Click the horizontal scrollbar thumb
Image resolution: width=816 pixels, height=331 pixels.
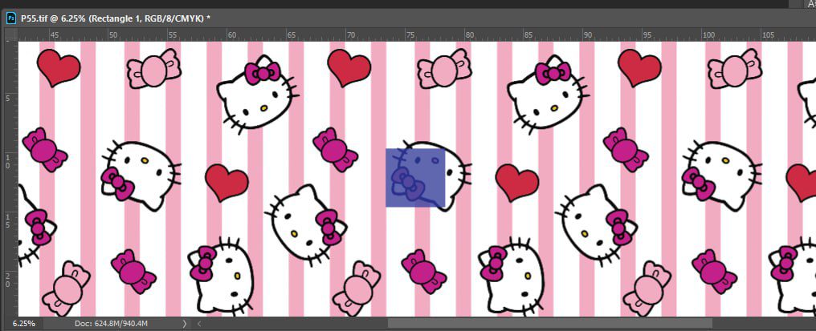(x=549, y=323)
